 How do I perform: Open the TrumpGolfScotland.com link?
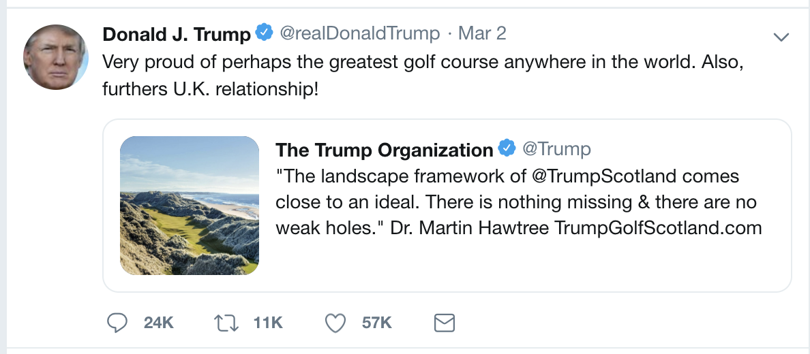coord(658,228)
